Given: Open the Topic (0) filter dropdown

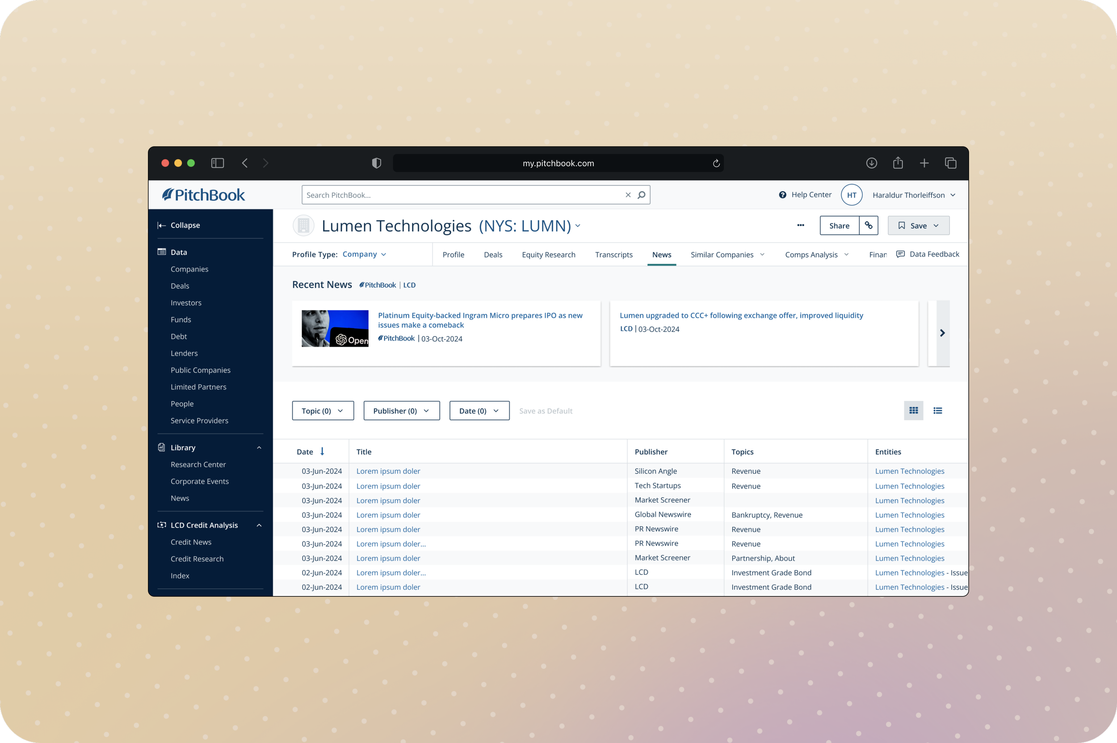Looking at the screenshot, I should pos(323,410).
